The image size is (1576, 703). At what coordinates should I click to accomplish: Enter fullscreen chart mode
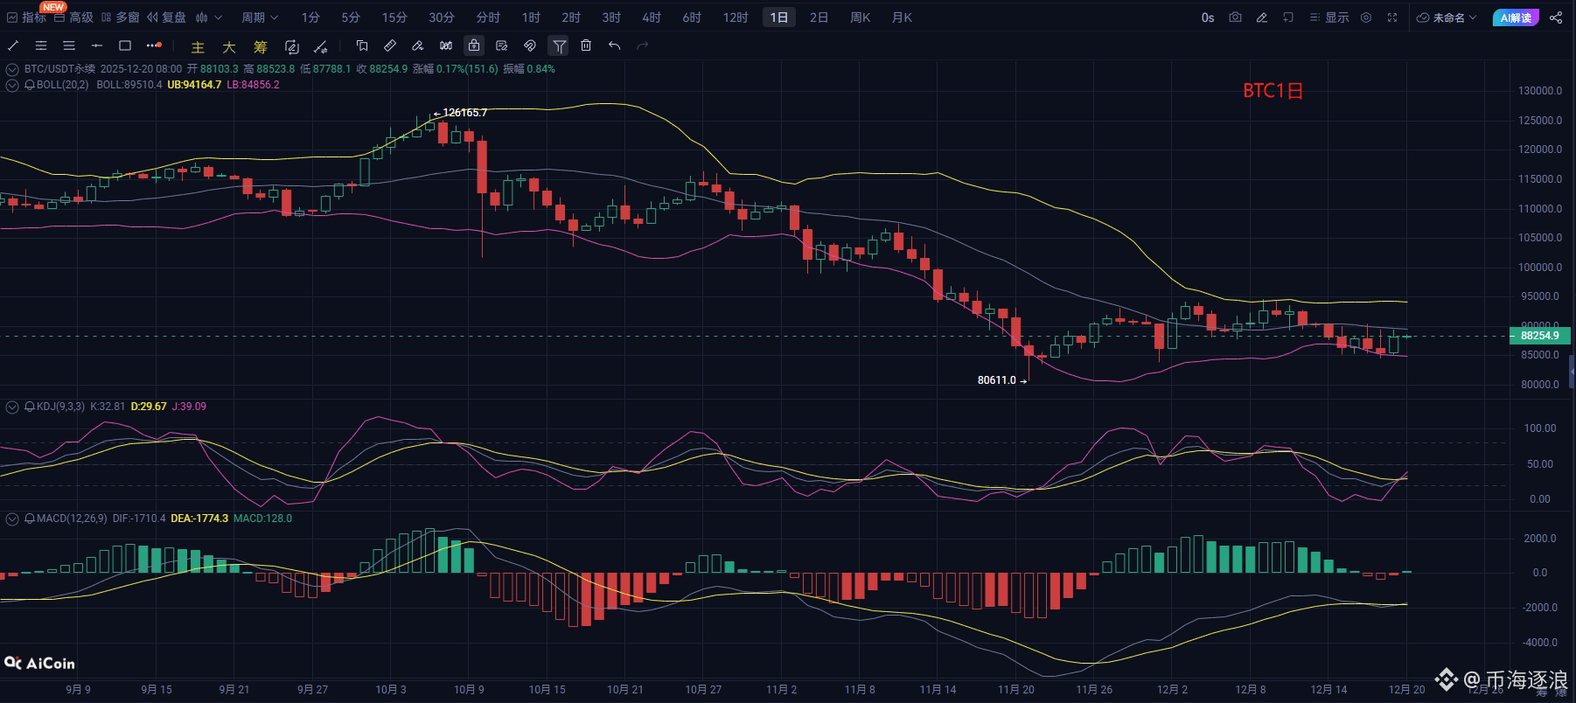(1392, 17)
